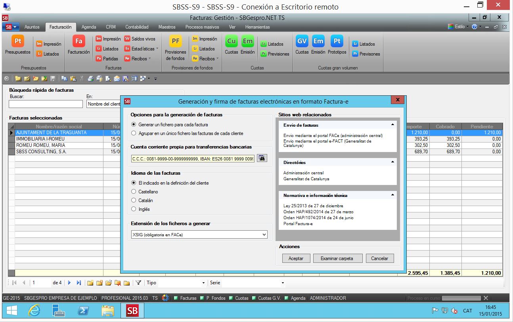
Task: Click the Aceptar button
Action: click(x=296, y=258)
